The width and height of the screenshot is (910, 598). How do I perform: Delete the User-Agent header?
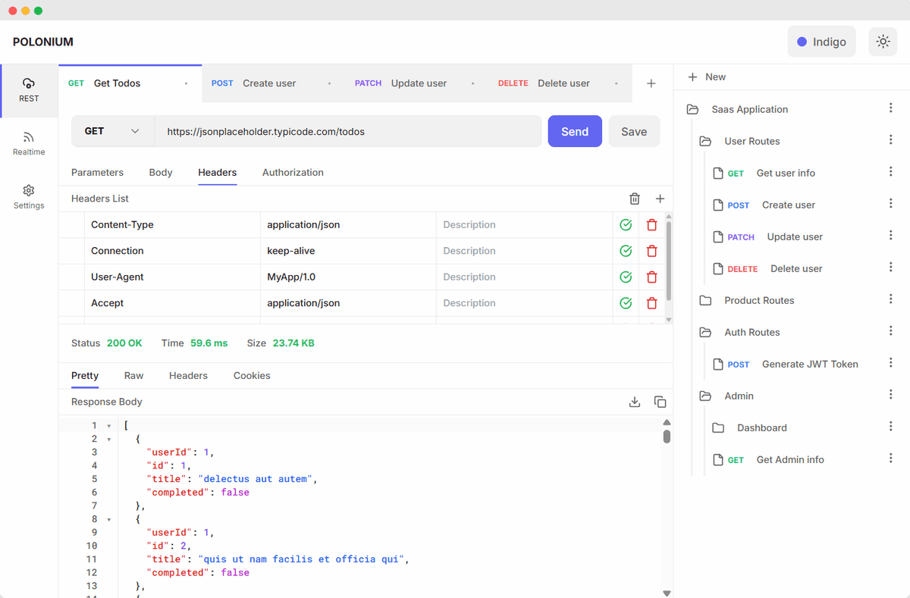pos(651,277)
